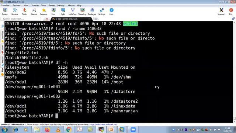The width and height of the screenshot is (236, 133).
Task: Start the X server icon
Action: coord(221,11)
